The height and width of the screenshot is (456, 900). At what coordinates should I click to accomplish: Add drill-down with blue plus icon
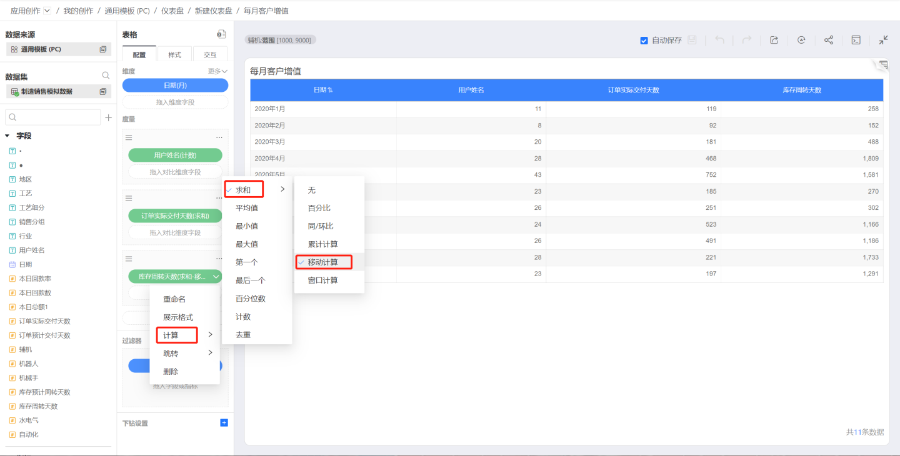(x=224, y=423)
